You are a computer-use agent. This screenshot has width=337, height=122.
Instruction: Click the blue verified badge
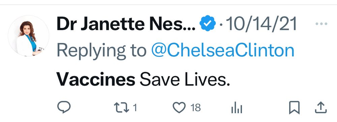207,23
